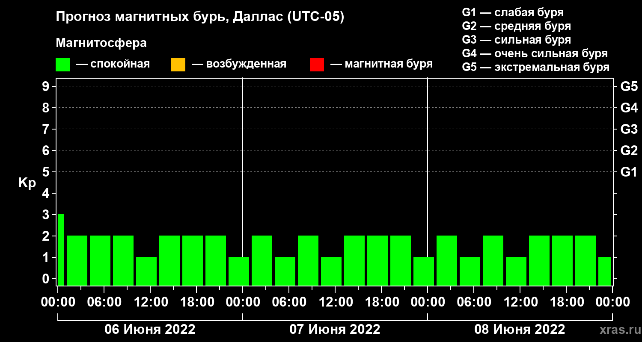Click the Kp 2 bar covering 18:00 on 08 Июня

562,260
